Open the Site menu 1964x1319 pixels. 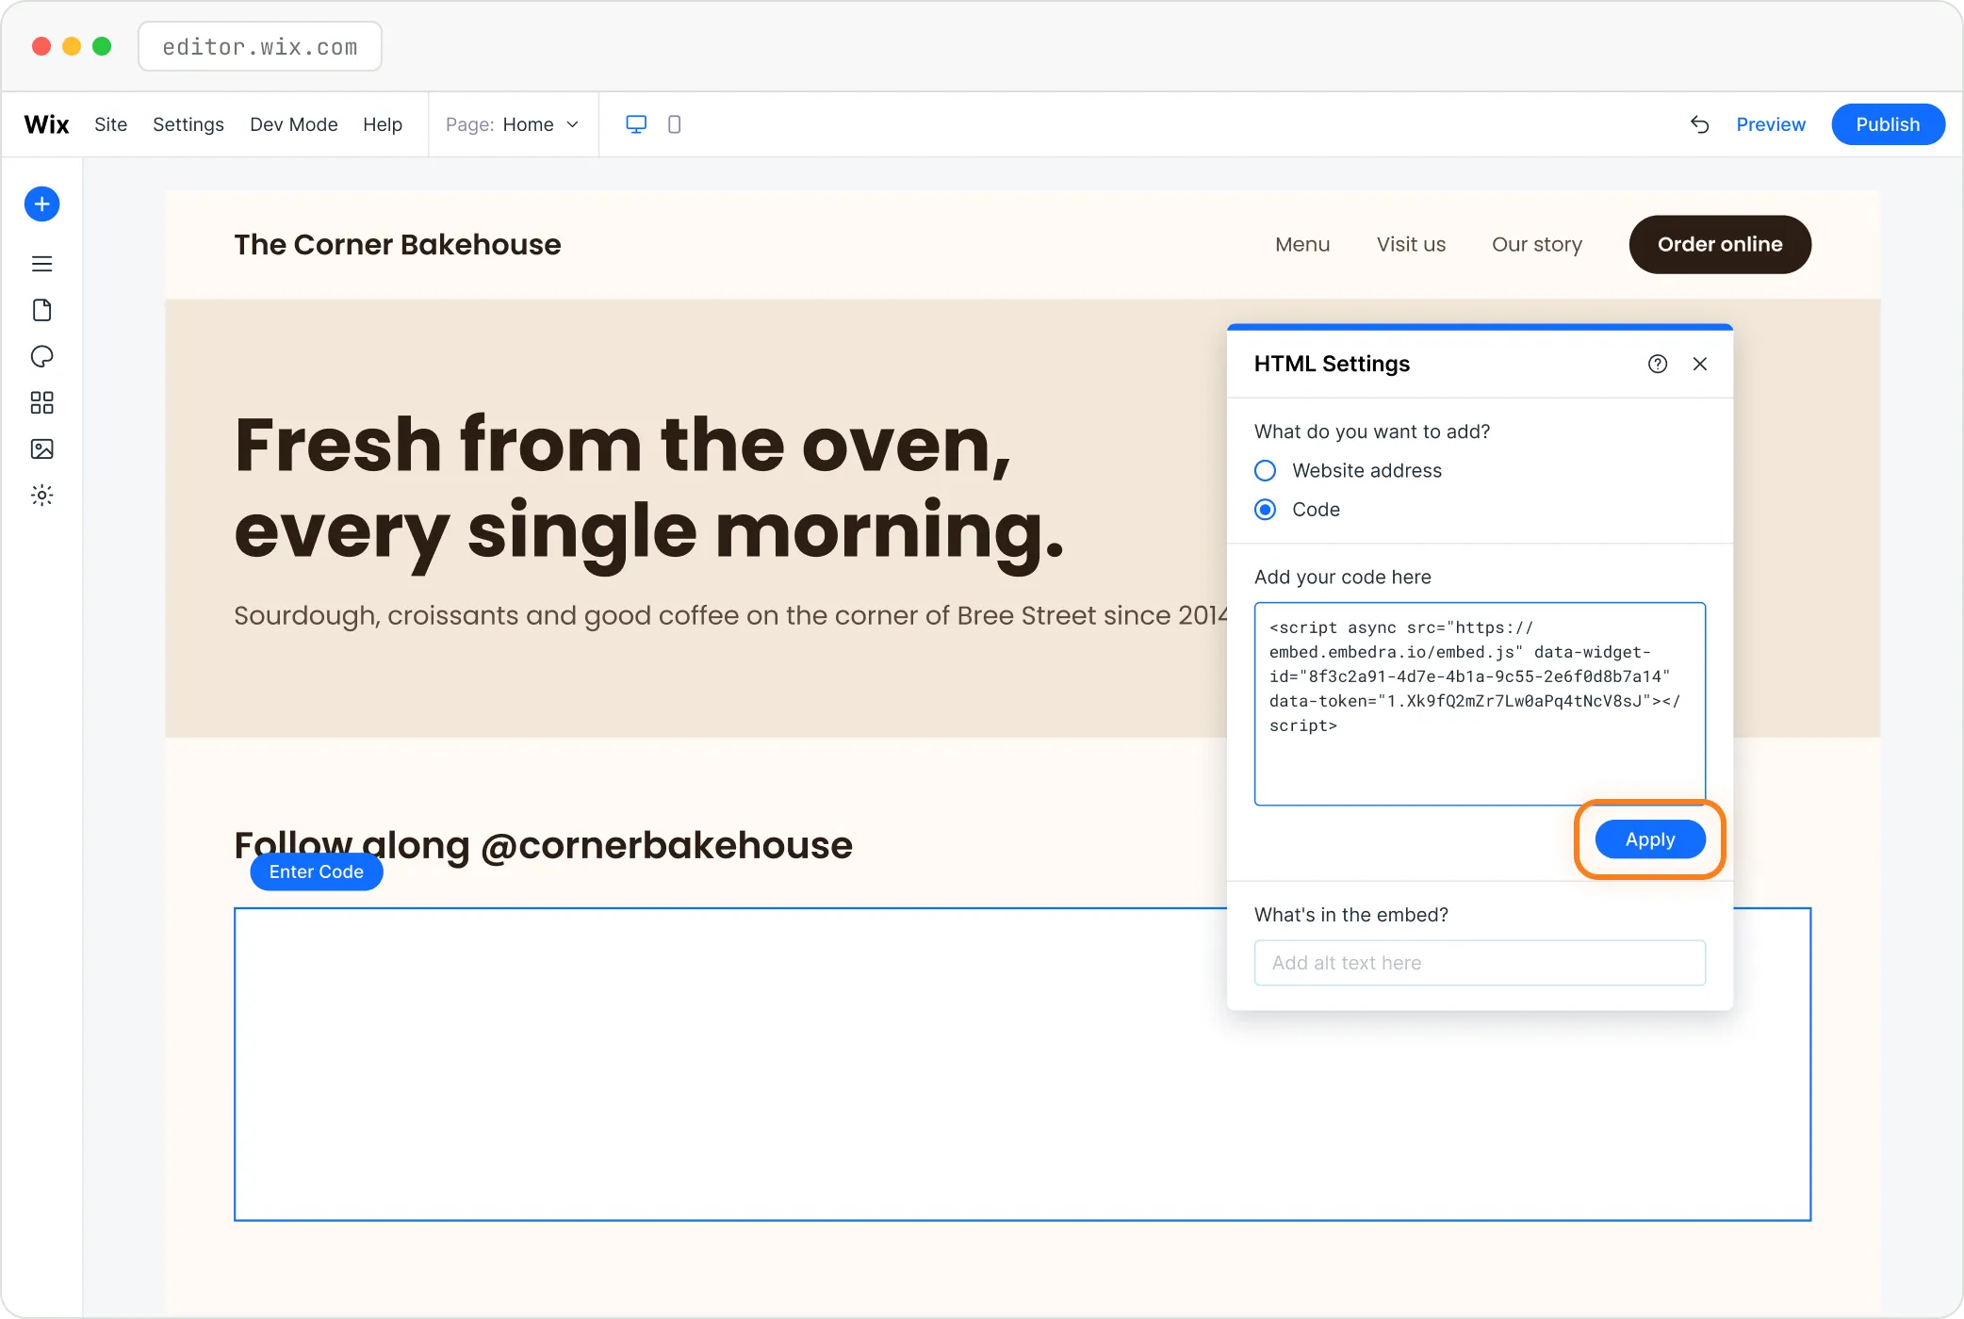110,124
